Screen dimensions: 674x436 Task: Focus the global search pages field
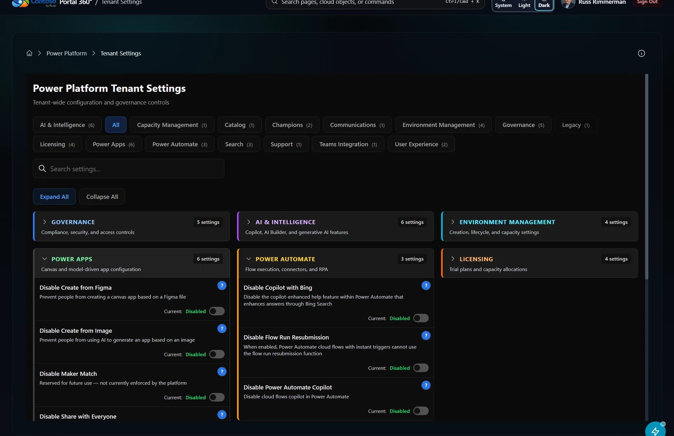[375, 3]
